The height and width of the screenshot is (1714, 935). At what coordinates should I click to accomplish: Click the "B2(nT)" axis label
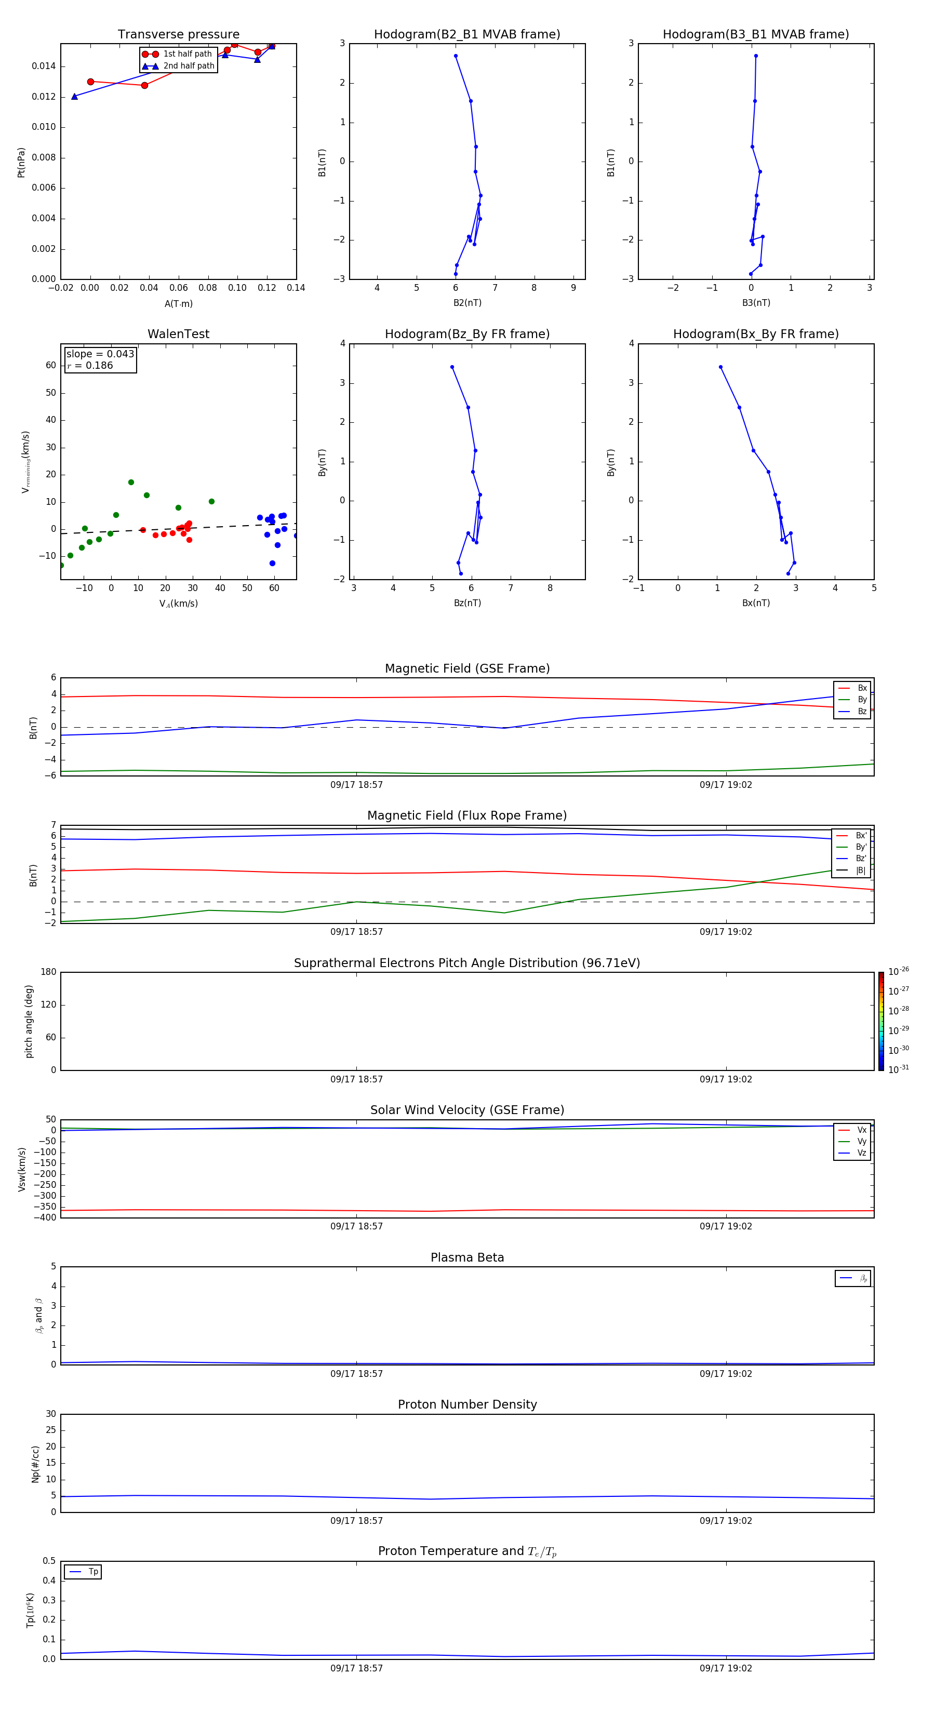467,303
